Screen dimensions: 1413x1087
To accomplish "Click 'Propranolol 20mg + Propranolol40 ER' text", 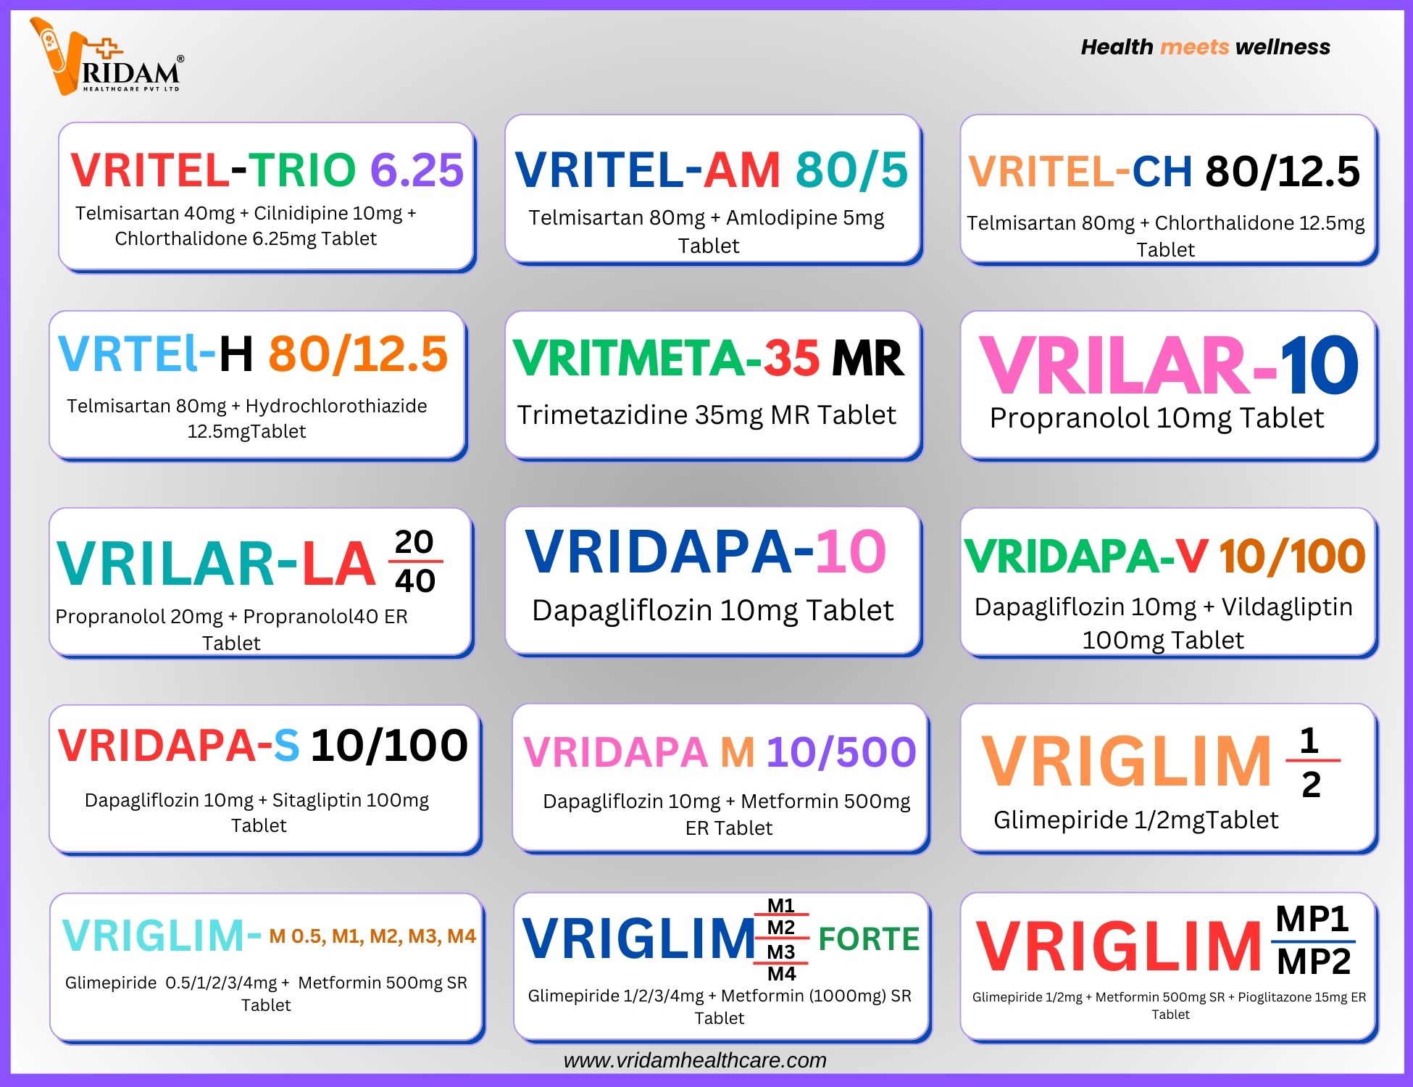I will point(232,616).
